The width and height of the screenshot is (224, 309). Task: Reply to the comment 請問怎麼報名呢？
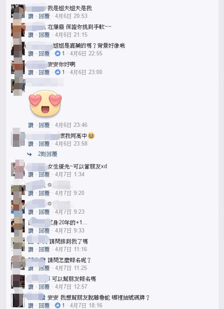[44, 268]
